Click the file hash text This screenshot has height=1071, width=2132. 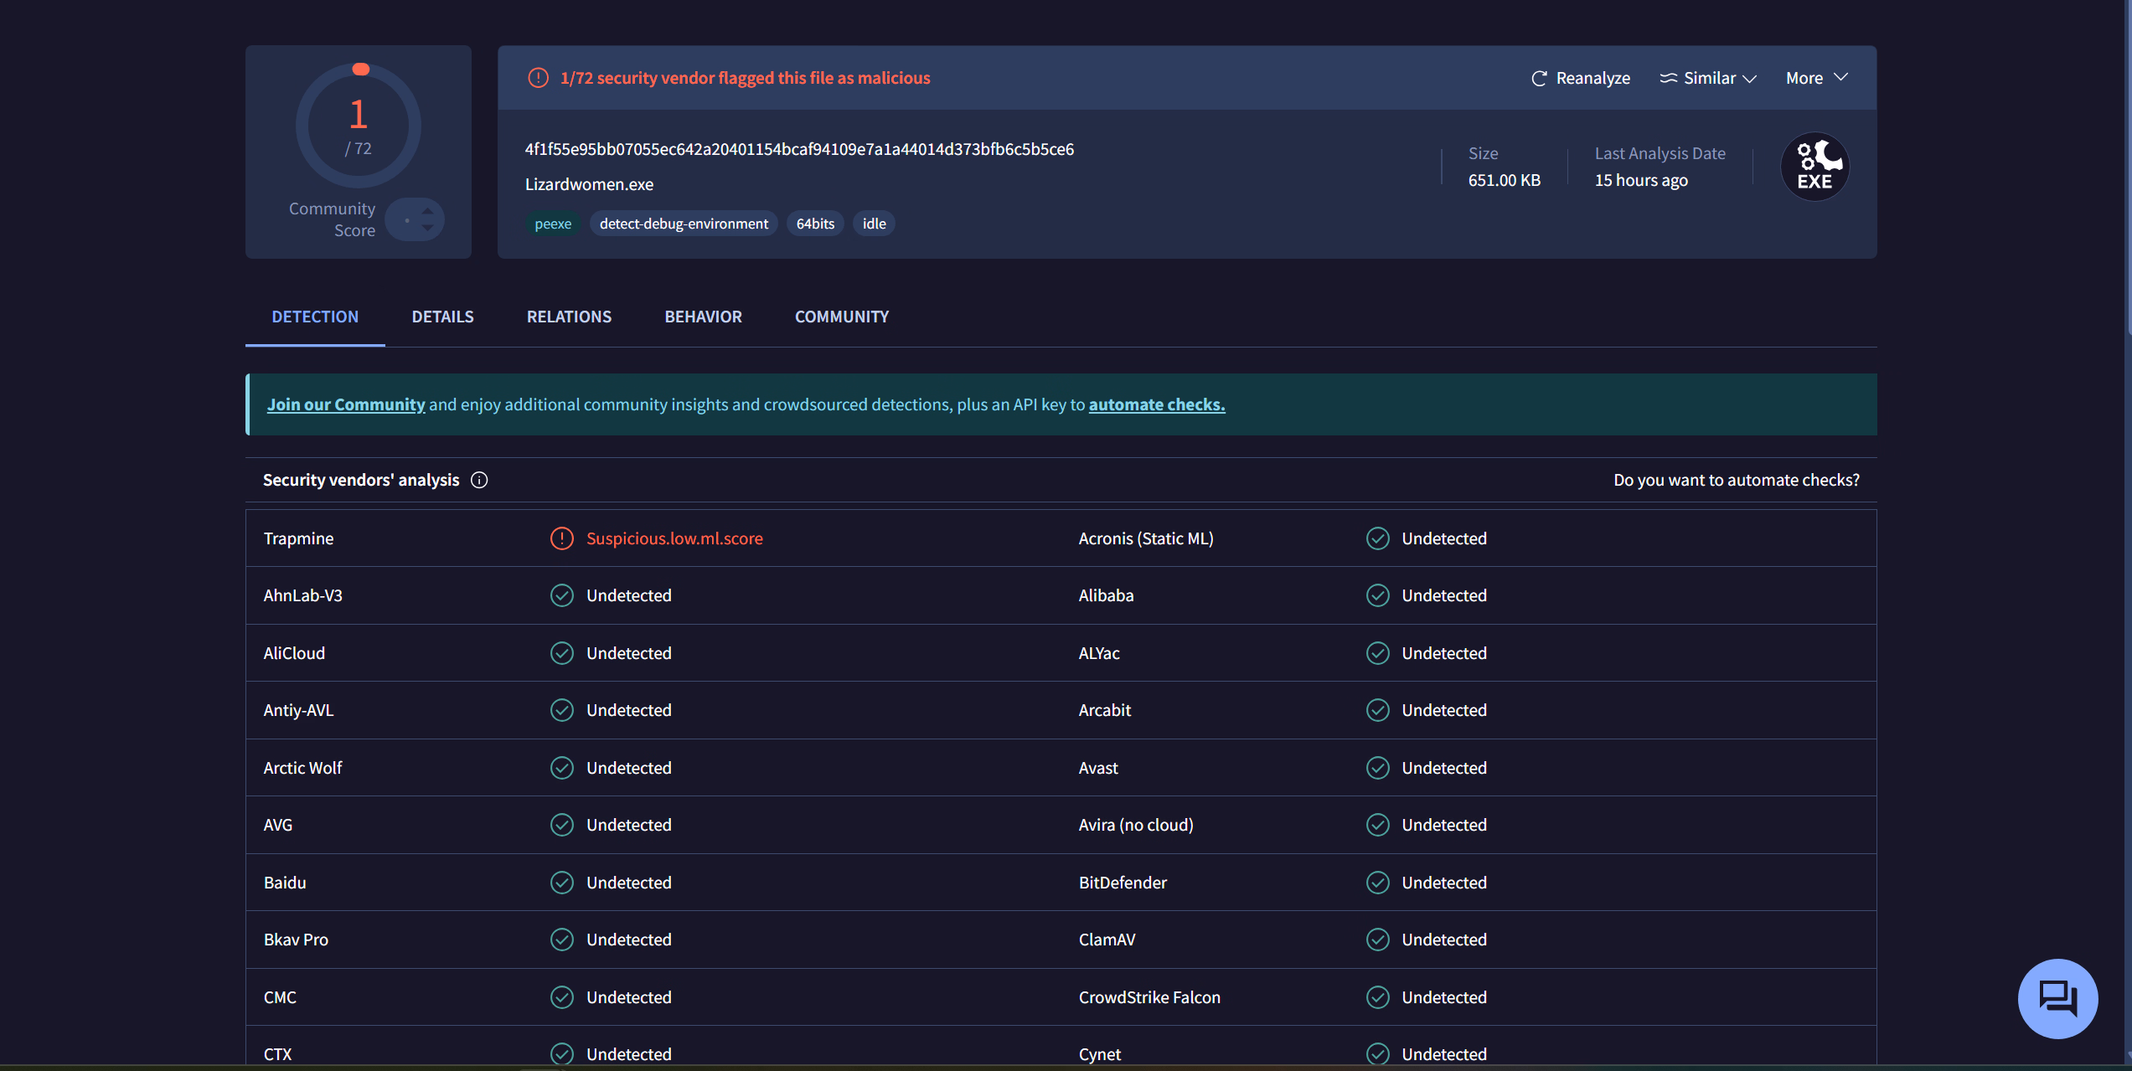tap(798, 149)
